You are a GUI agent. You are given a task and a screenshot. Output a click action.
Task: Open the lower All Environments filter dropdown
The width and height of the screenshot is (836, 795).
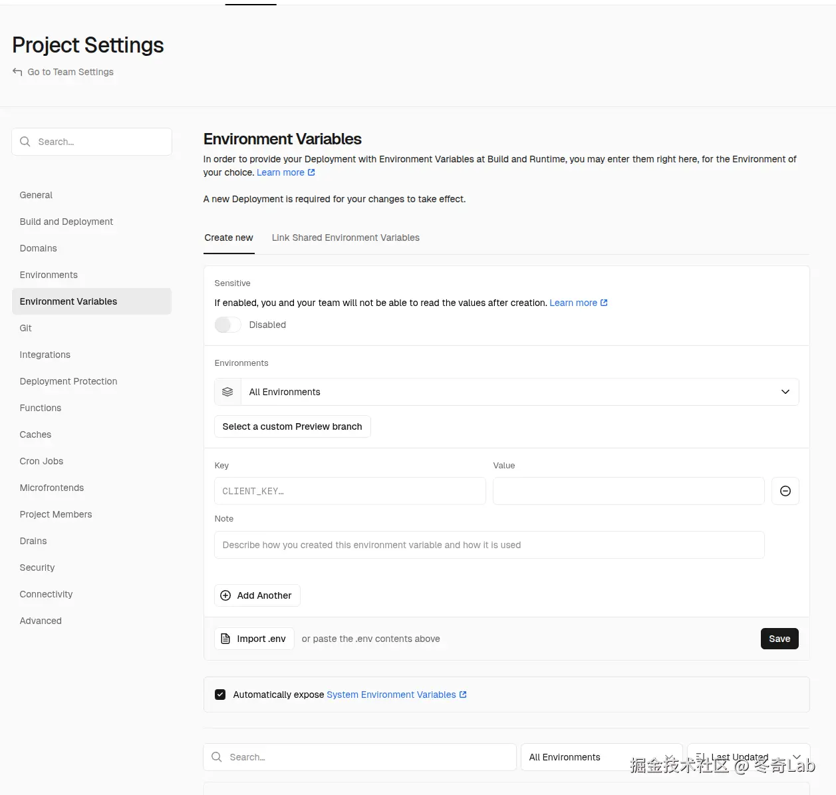(x=601, y=757)
